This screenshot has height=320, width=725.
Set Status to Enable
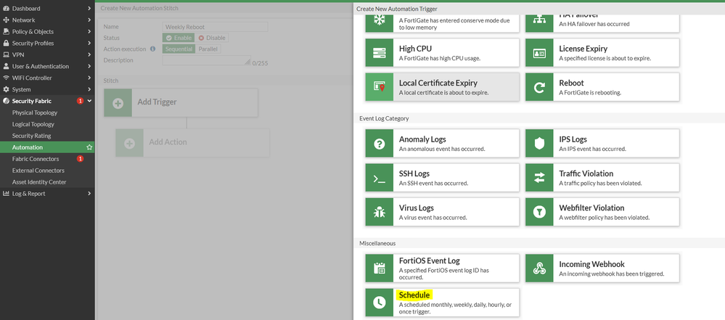[179, 38]
